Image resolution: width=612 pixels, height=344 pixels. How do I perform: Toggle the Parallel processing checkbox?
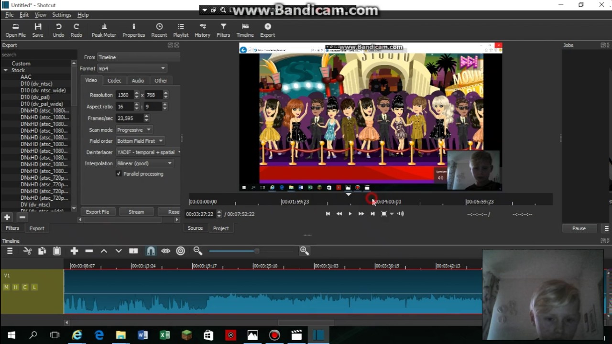tap(119, 174)
